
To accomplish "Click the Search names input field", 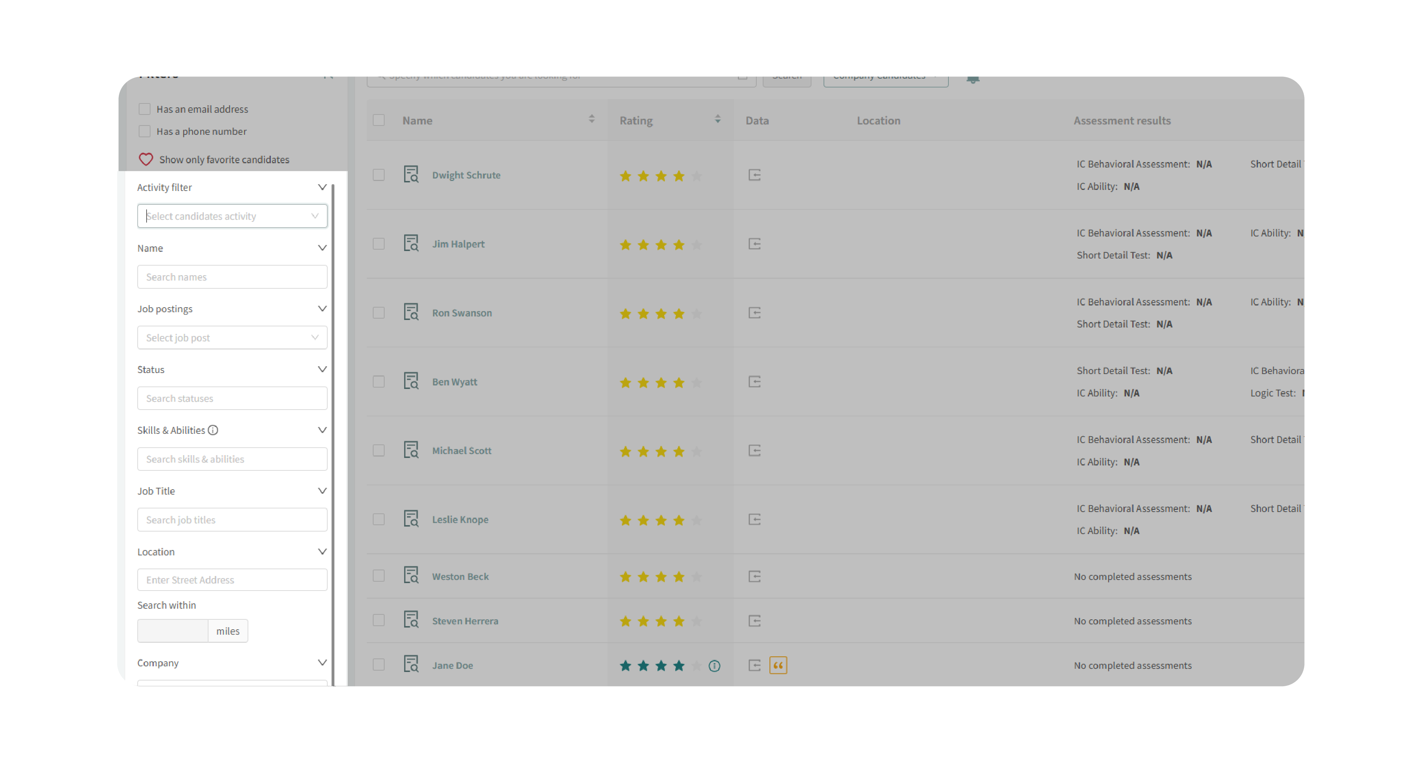I will 232,277.
